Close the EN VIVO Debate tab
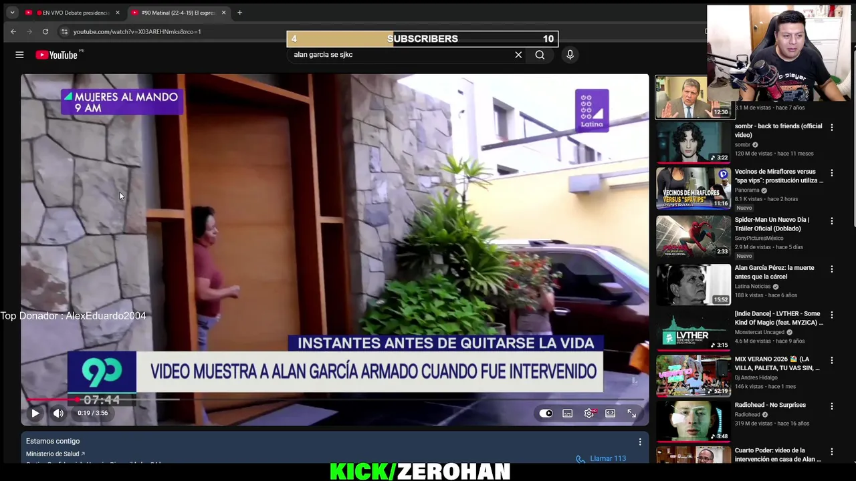 coord(118,13)
